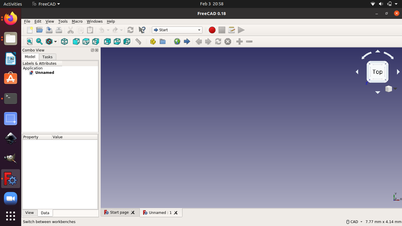This screenshot has height=226, width=402.
Task: Undo last action with Undo arrow
Action: point(102,30)
